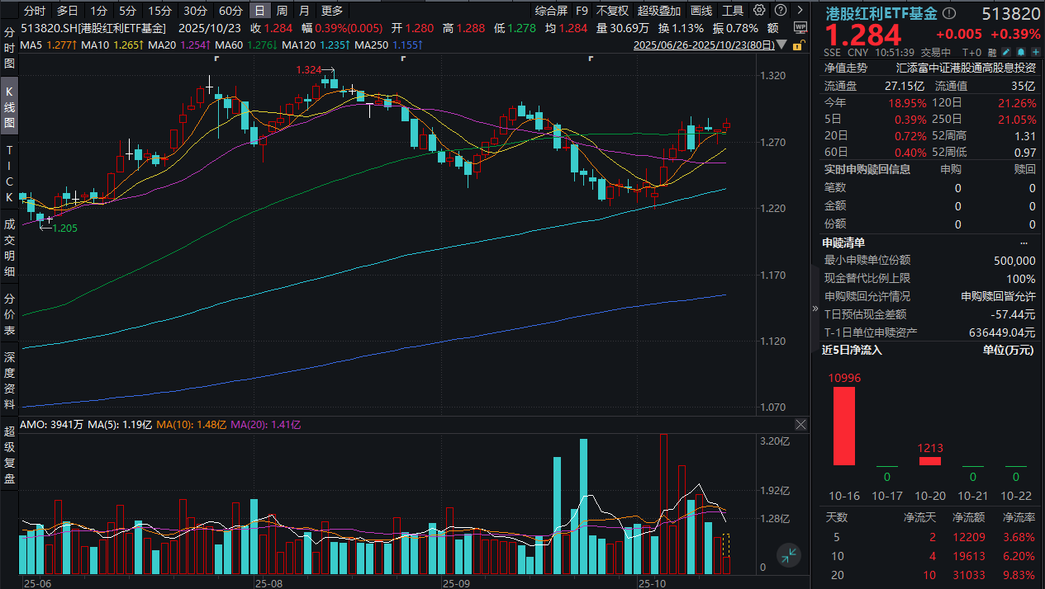The height and width of the screenshot is (589, 1045).
Task: Click the 综合屏 button
Action: 551,11
